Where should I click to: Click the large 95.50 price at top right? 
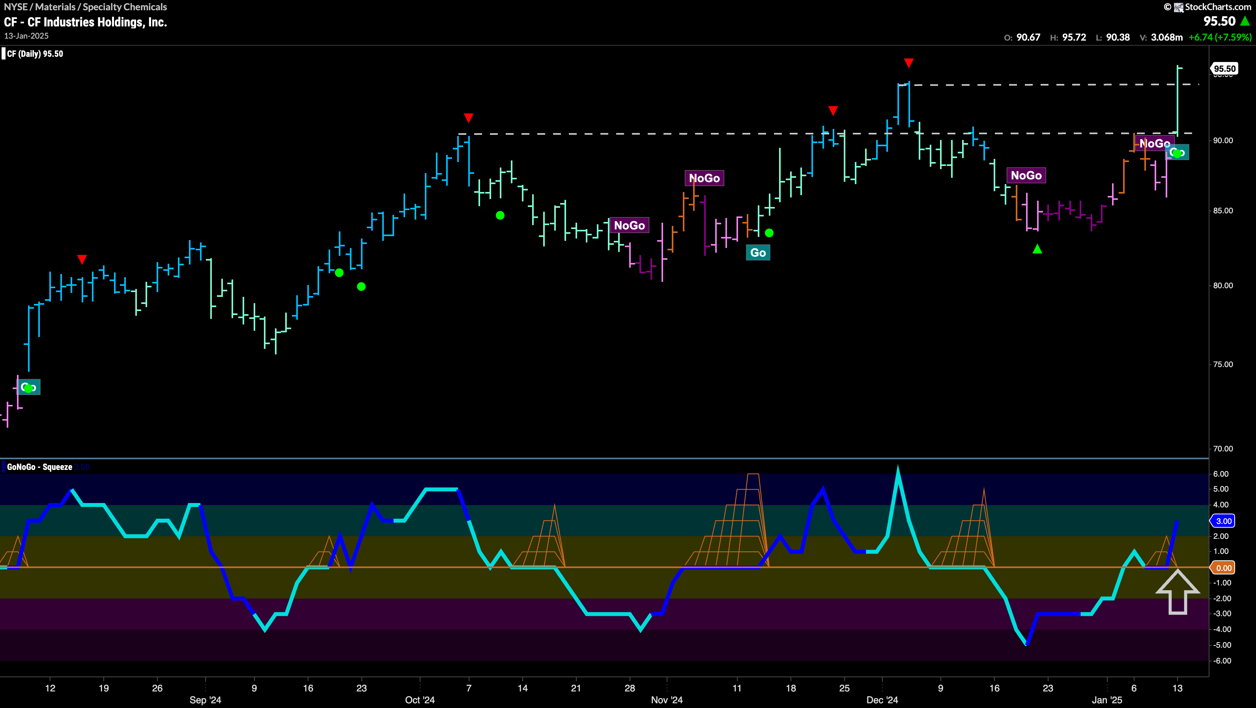(x=1219, y=21)
